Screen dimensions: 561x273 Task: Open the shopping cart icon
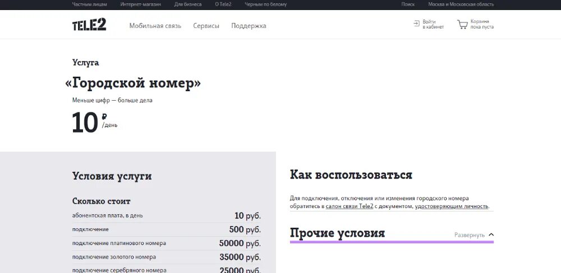pos(462,24)
